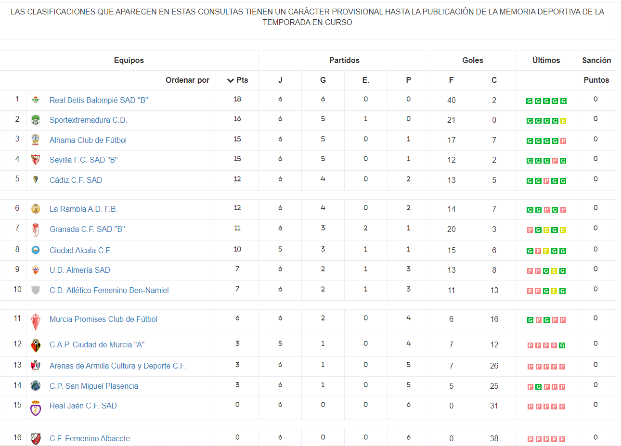This screenshot has height=446, width=621.
Task: Click the Granada C.F. SAD "B" crest
Action: (36, 230)
